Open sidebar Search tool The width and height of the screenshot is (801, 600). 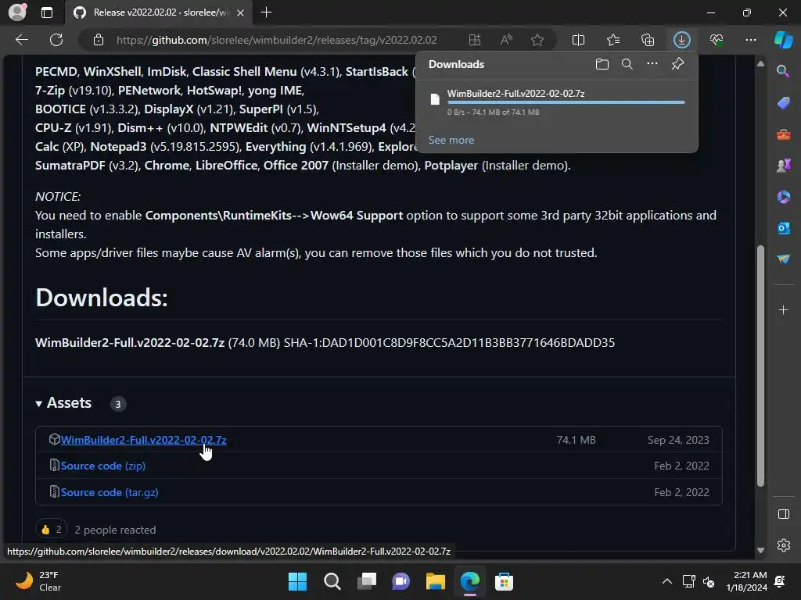(783, 71)
